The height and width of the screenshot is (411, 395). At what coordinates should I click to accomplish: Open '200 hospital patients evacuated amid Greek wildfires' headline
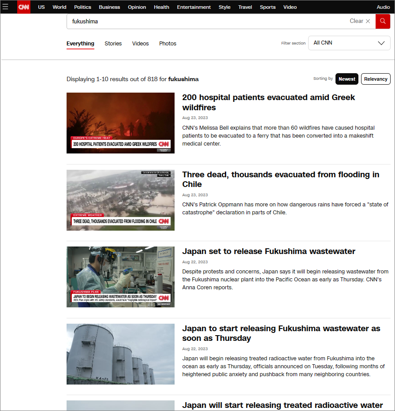click(268, 102)
